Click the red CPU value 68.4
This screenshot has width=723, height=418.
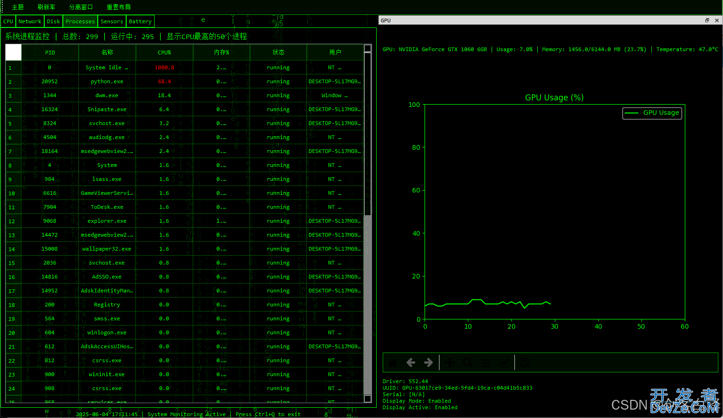click(164, 81)
